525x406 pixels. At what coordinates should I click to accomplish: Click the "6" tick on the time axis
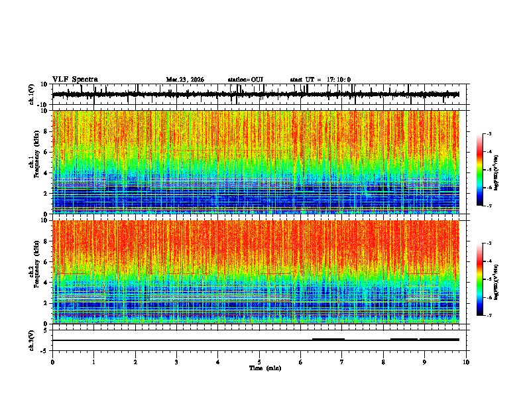(x=301, y=362)
